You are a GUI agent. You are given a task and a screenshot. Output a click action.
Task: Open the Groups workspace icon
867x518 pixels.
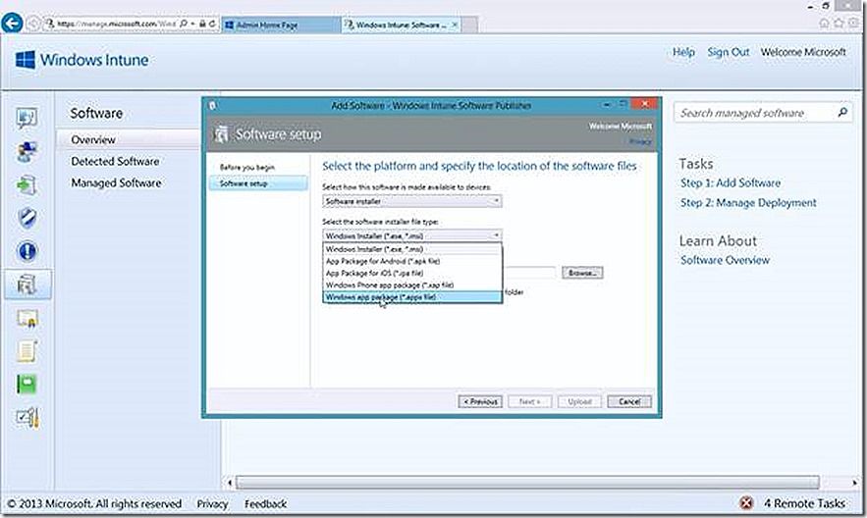[27, 151]
